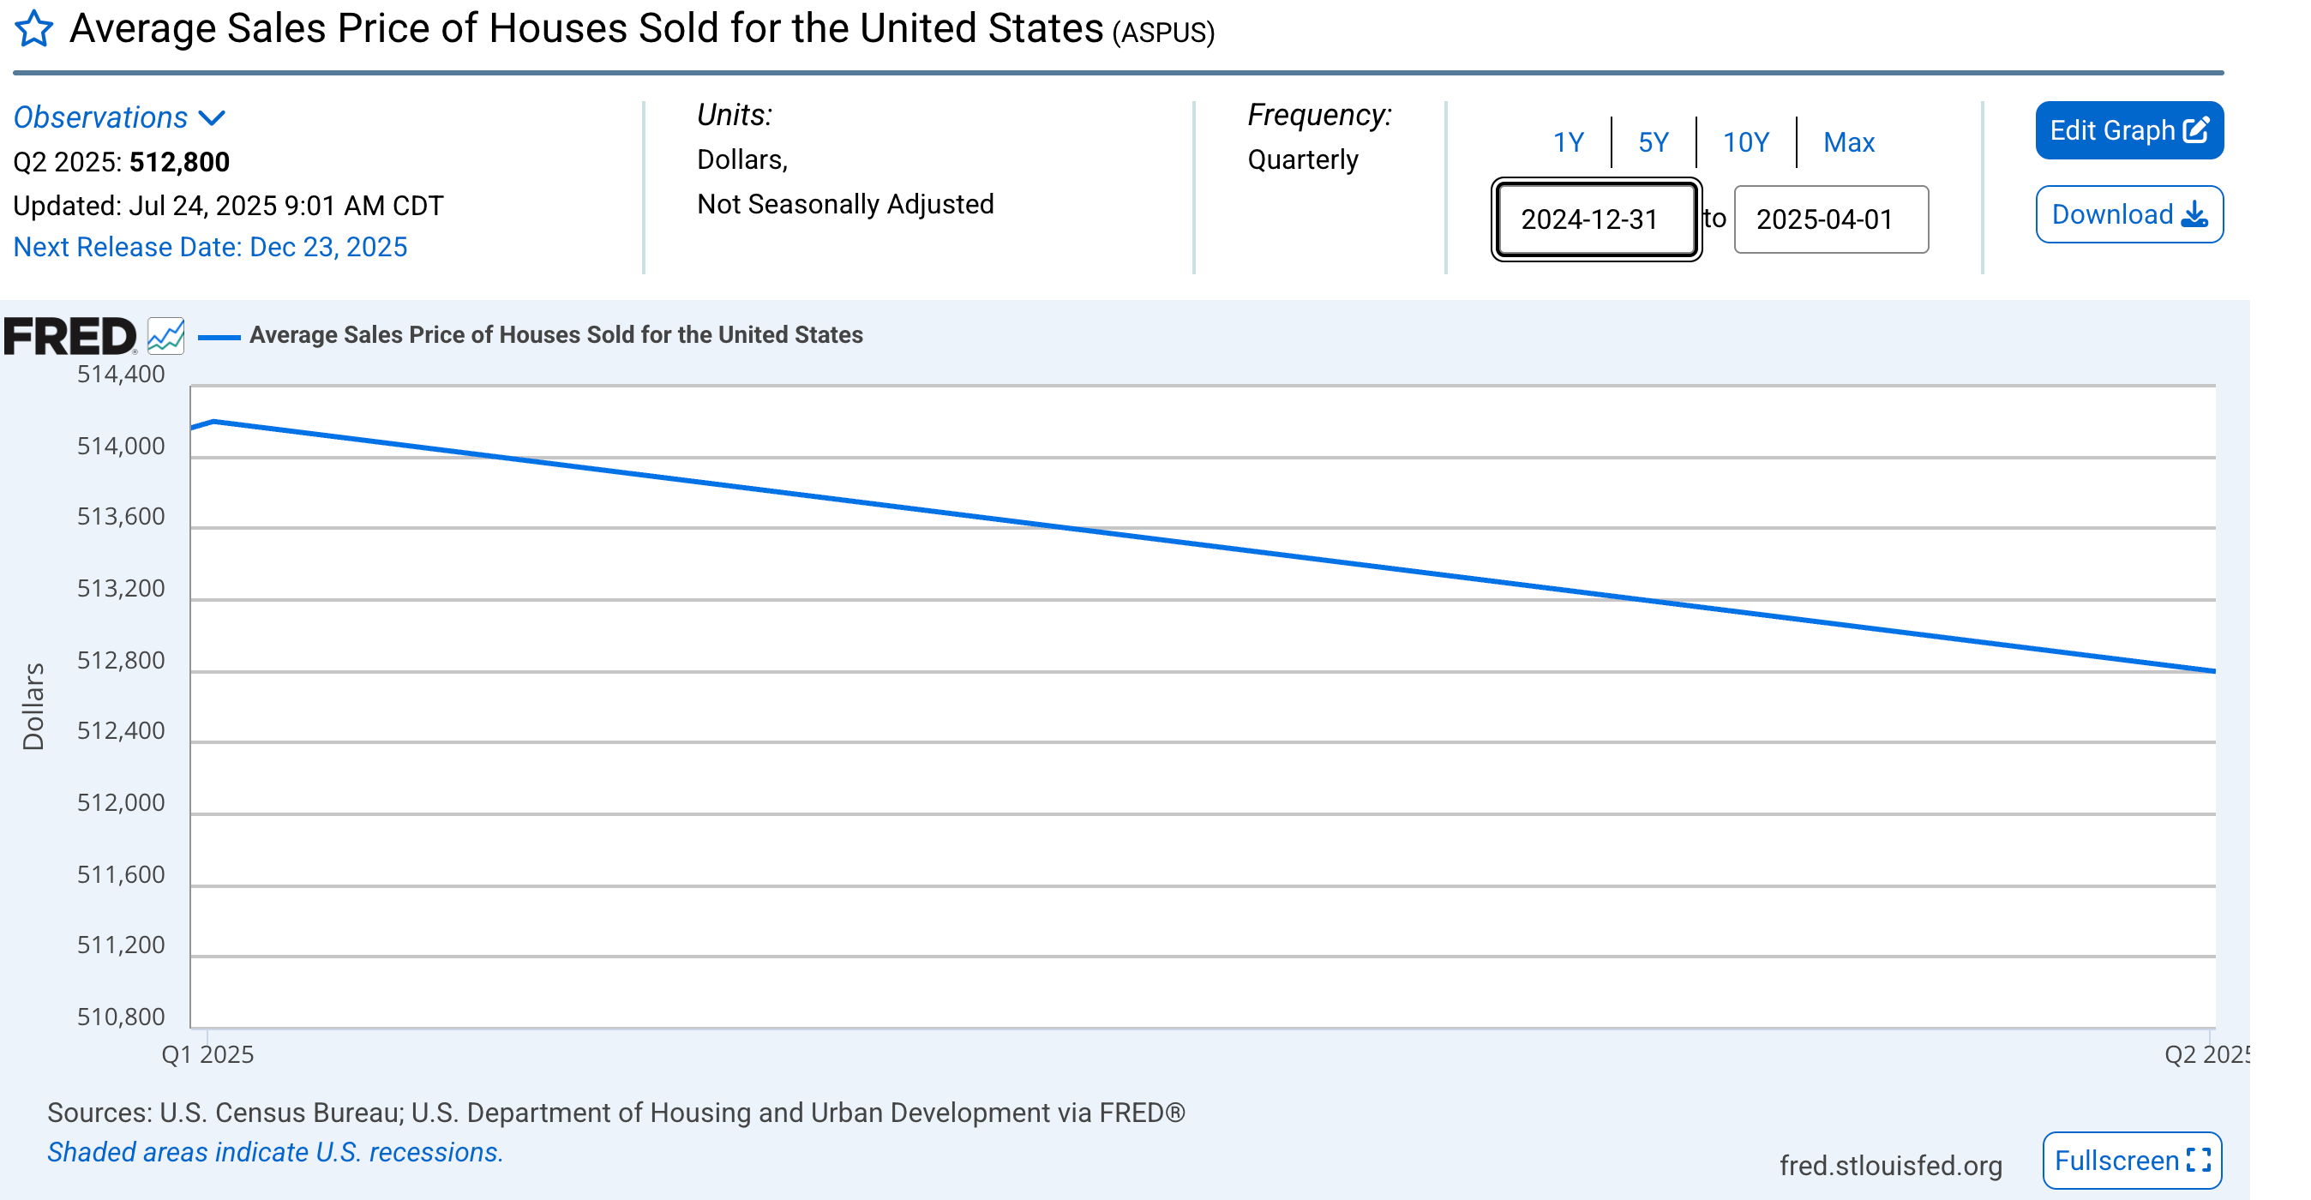Click the FRED logo on the graph
This screenshot has height=1200, width=2311.
point(70,336)
